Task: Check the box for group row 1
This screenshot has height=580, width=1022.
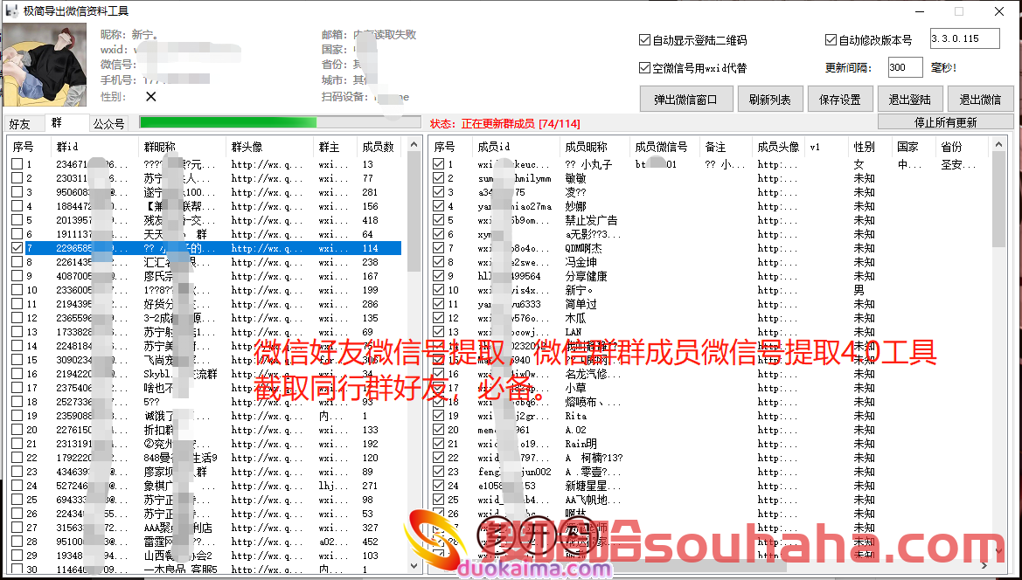Action: [17, 164]
